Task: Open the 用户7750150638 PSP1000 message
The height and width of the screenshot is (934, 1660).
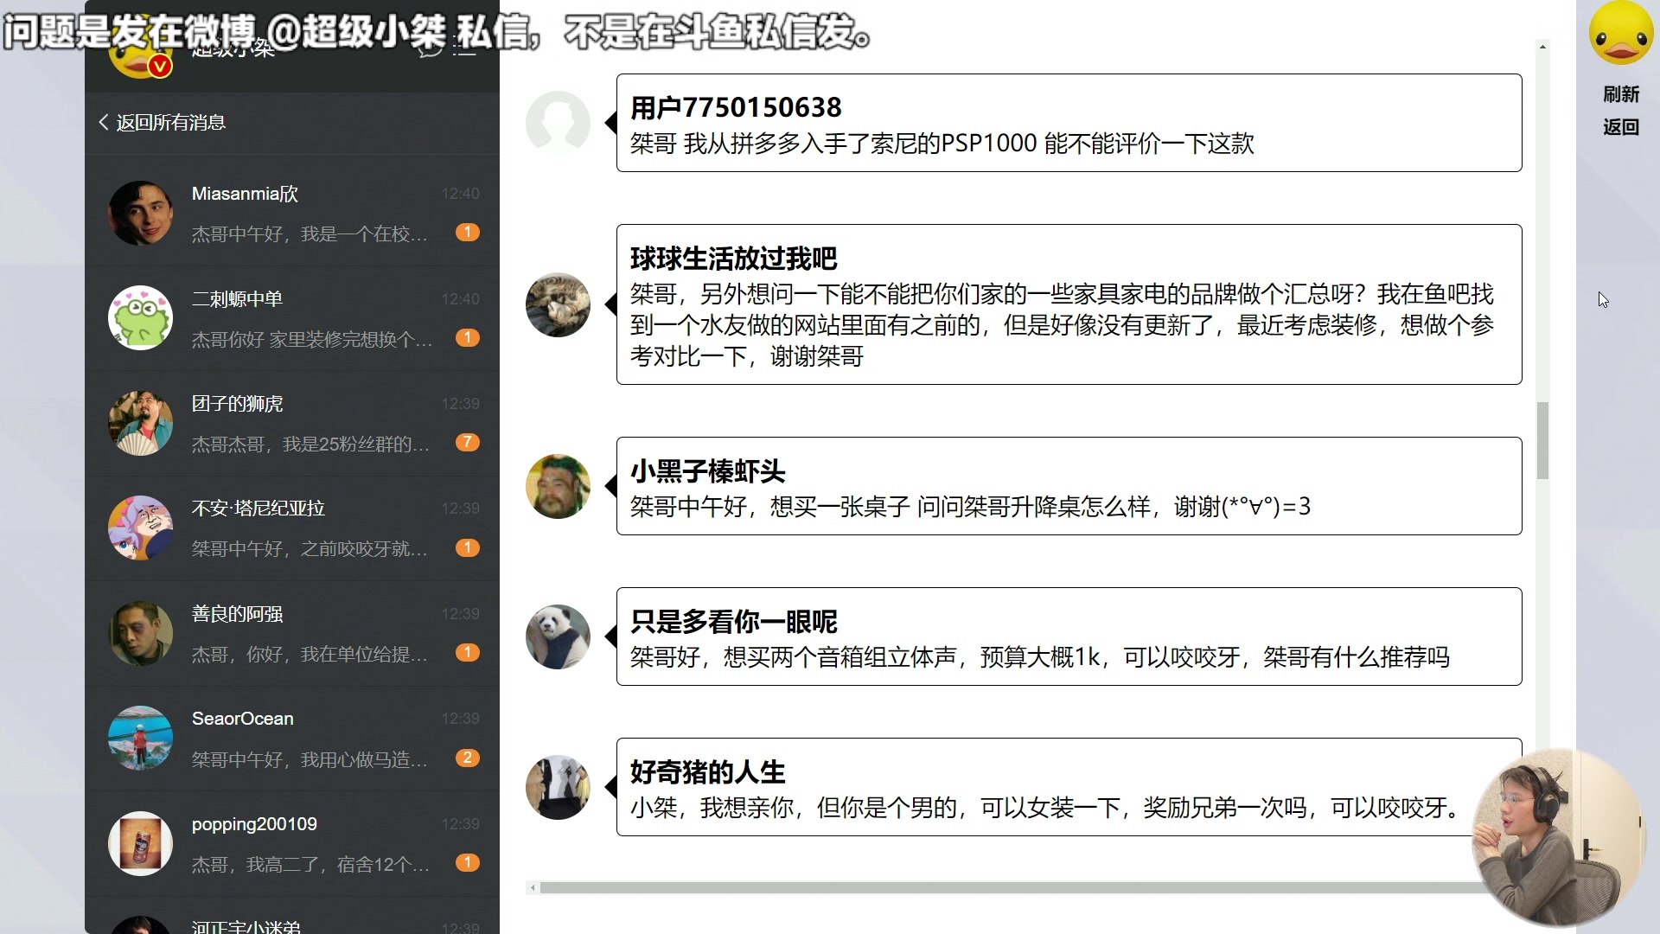Action: coord(1069,123)
